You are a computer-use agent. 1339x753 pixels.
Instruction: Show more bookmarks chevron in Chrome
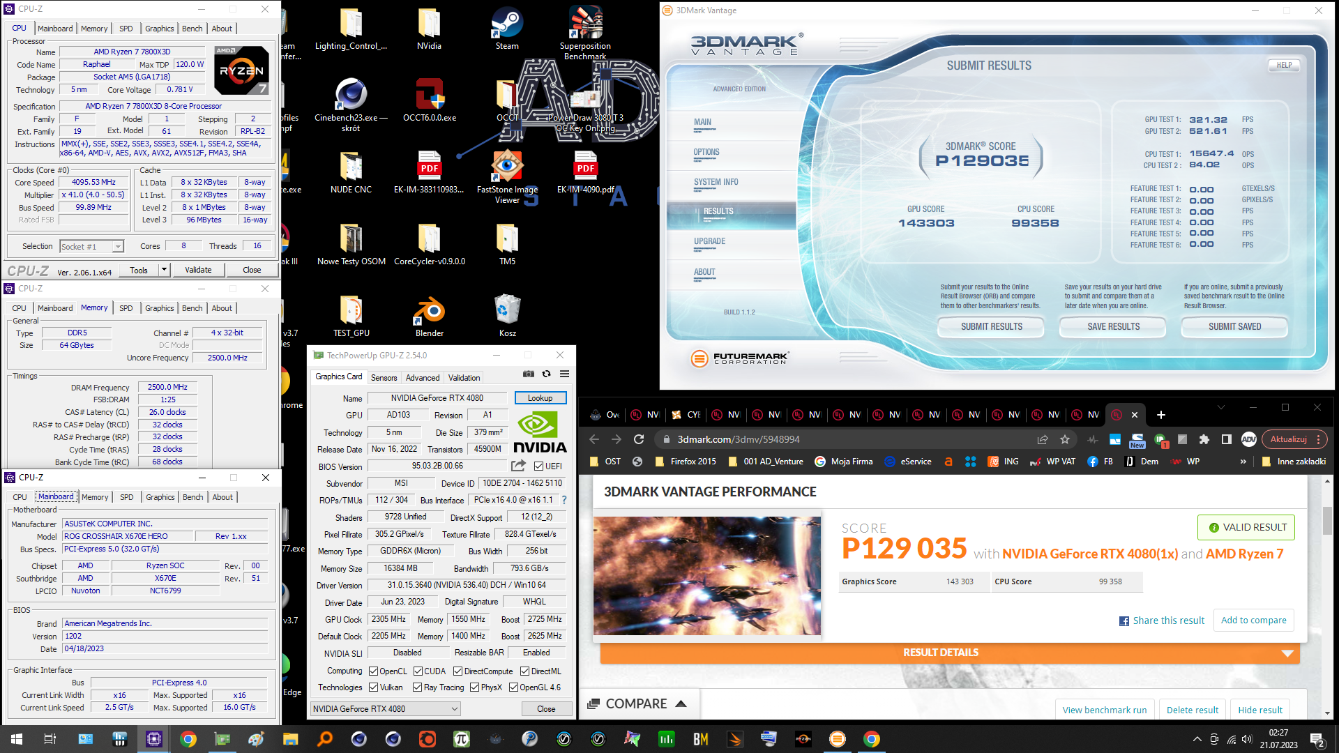[x=1243, y=462]
